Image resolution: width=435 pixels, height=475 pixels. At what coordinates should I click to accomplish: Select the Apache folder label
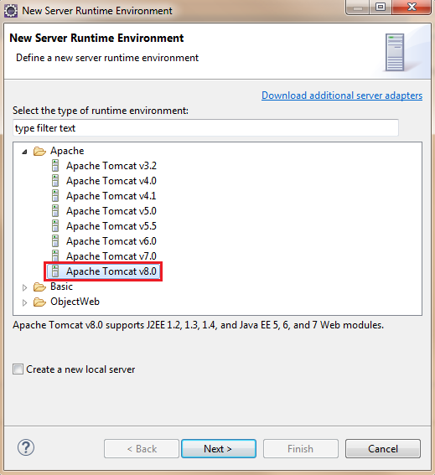[67, 151]
